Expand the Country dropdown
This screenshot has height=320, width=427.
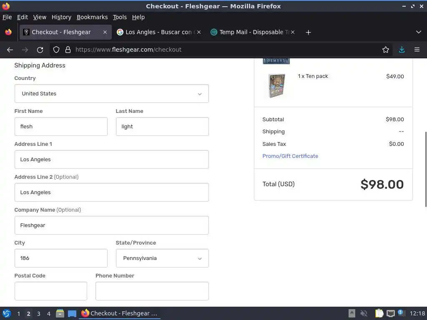point(112,94)
